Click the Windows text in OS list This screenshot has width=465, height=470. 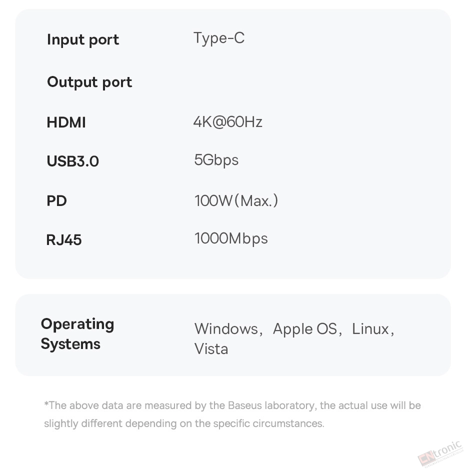point(226,329)
